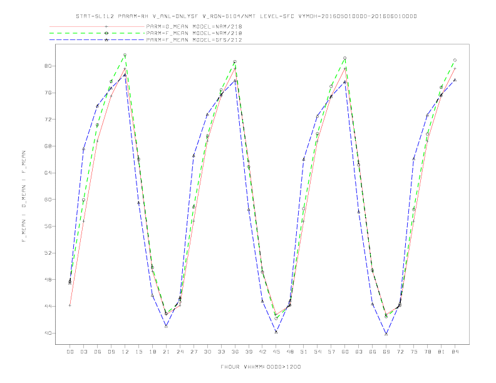
Task: Click the blue dashed line sample in legend
Action: (97, 40)
